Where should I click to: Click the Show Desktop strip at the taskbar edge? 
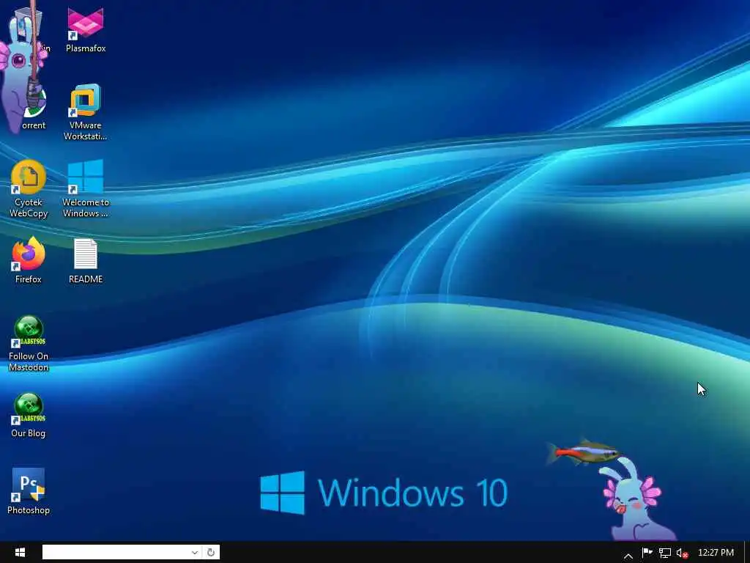[x=746, y=552]
